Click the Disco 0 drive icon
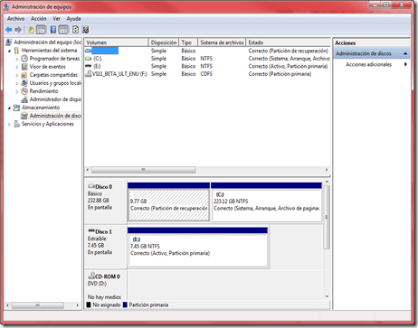Viewport: 418px width, 328px height. (x=91, y=186)
